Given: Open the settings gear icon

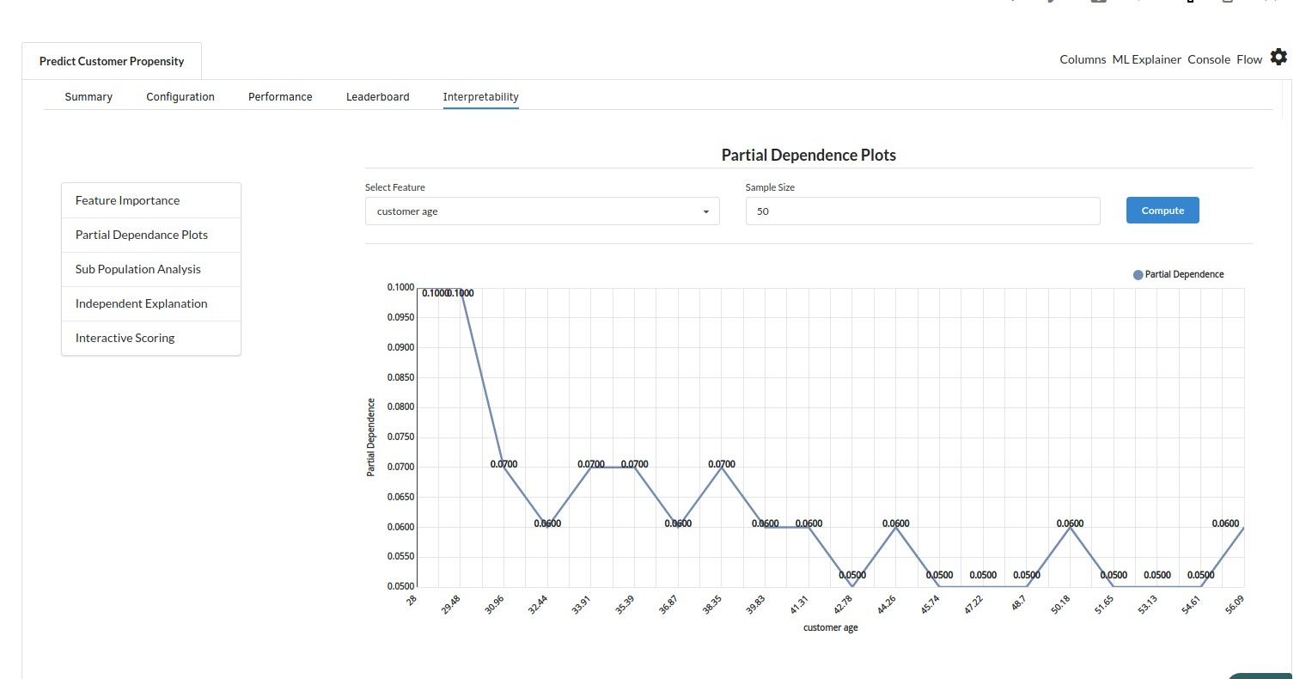Looking at the screenshot, I should pos(1279,58).
